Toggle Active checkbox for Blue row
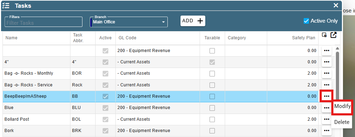The height and width of the screenshot is (137, 355). 105,108
